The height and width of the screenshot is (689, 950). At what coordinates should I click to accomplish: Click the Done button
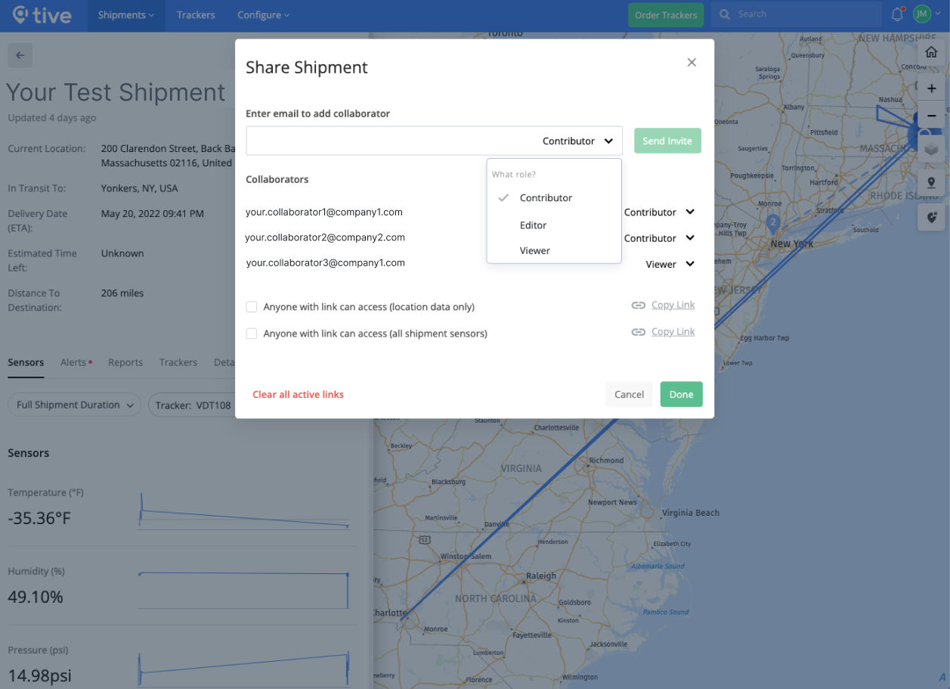pyautogui.click(x=681, y=395)
